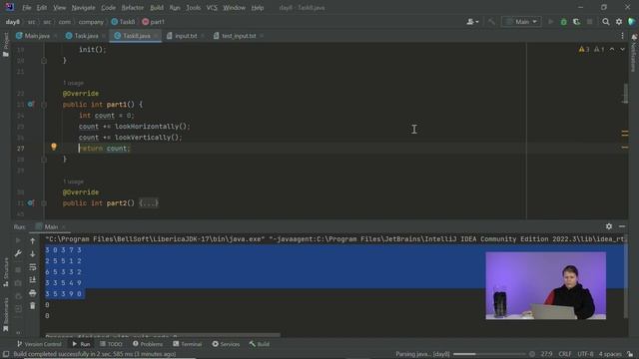Rerun Main from Run panel arrow
The width and height of the screenshot is (639, 359).
tap(18, 241)
